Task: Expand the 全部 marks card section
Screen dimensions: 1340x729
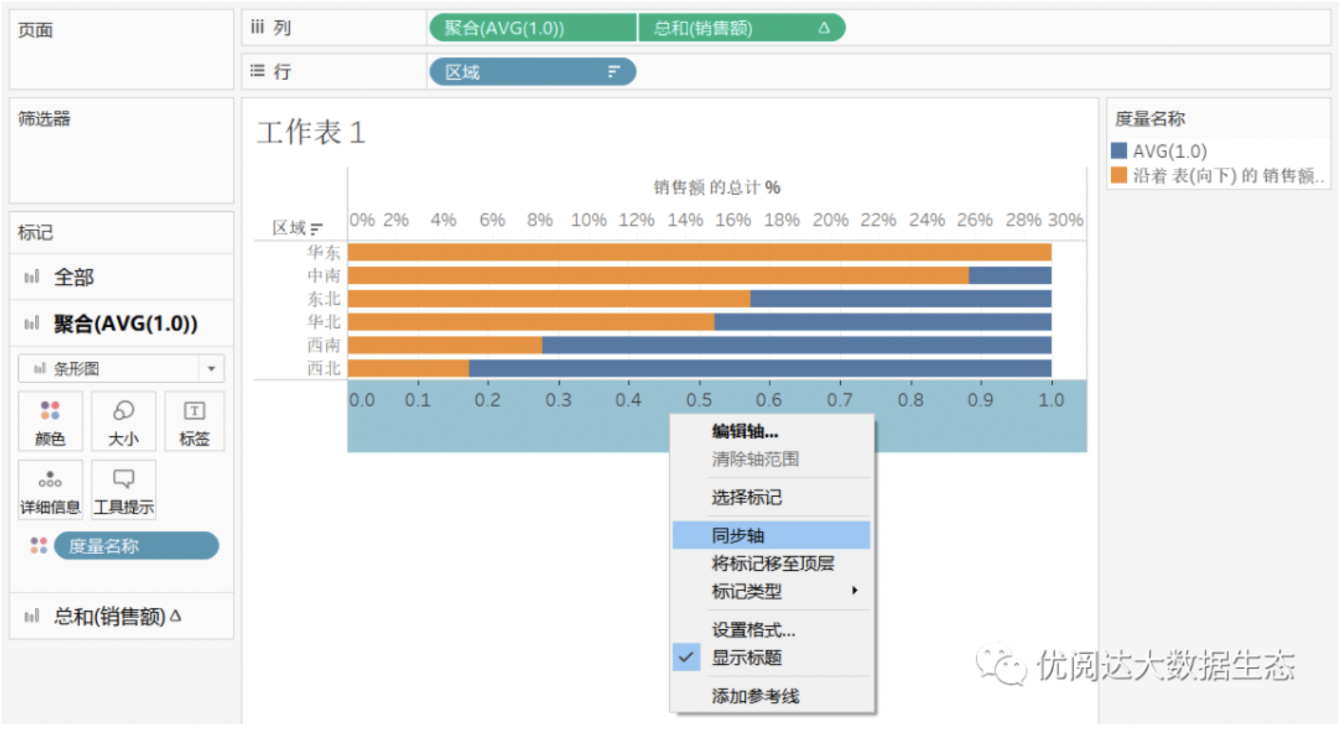Action: [x=73, y=277]
